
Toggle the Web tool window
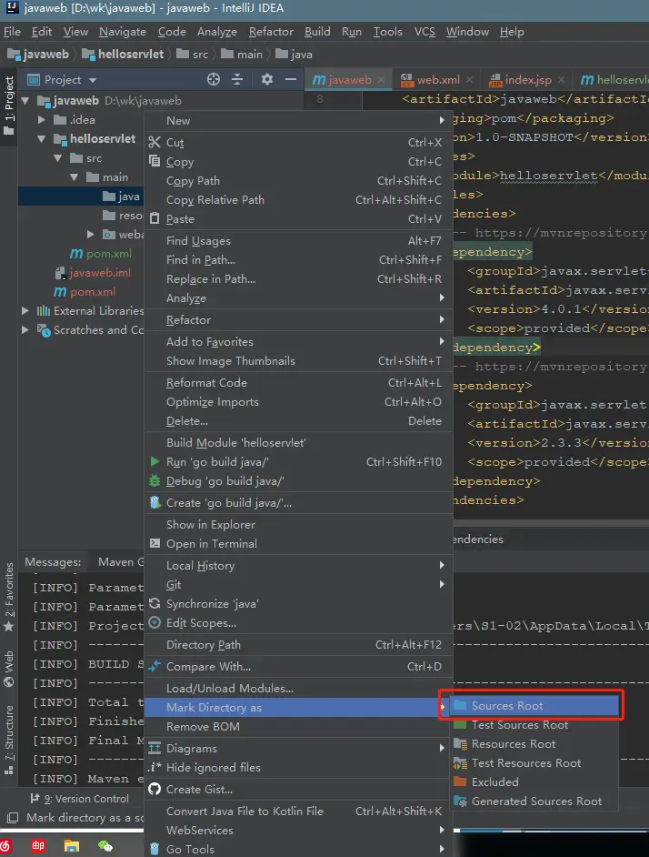9,670
